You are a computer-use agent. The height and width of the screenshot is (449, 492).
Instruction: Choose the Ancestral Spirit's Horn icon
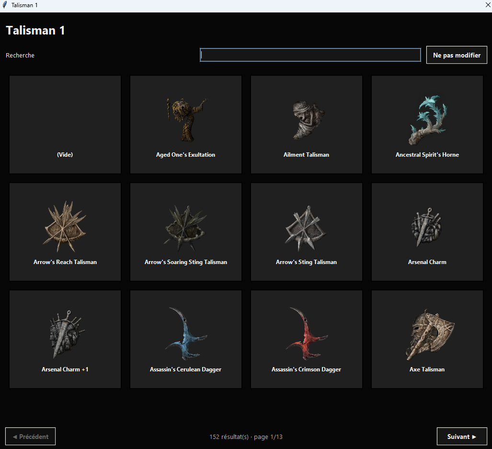(428, 120)
